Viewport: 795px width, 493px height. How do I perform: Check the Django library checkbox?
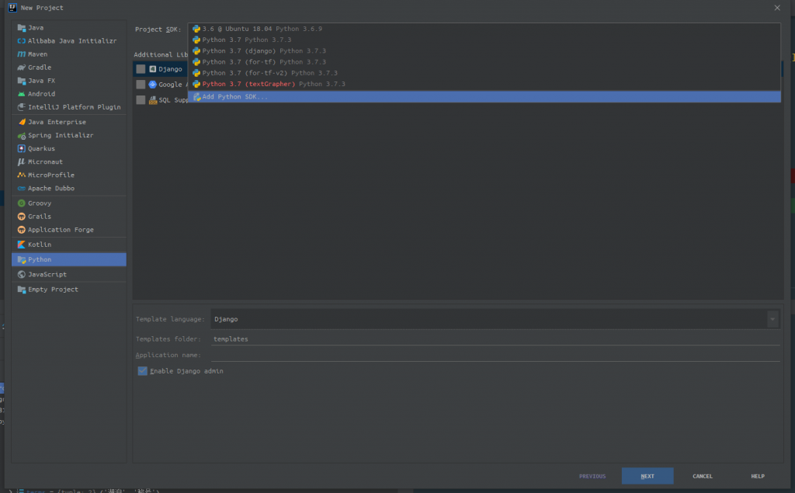point(141,69)
